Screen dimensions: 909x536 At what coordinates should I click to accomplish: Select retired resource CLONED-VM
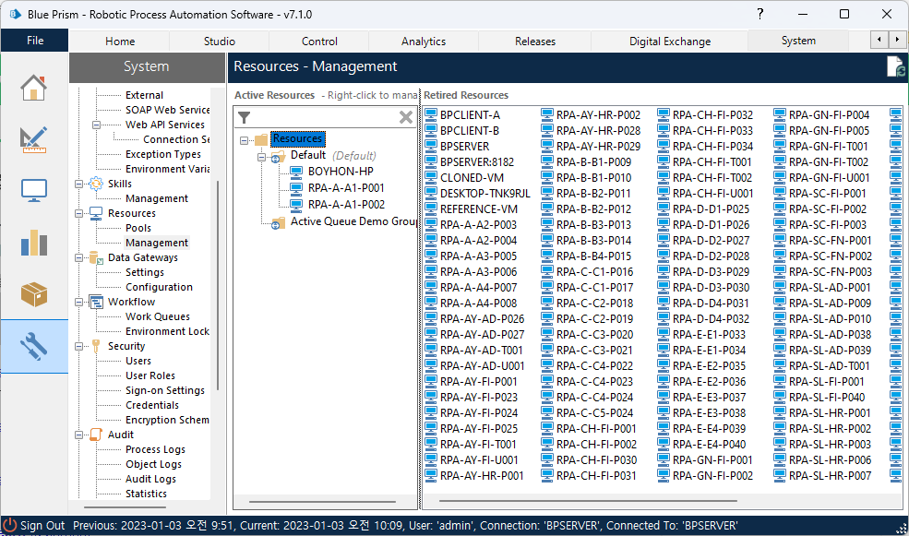pos(472,178)
